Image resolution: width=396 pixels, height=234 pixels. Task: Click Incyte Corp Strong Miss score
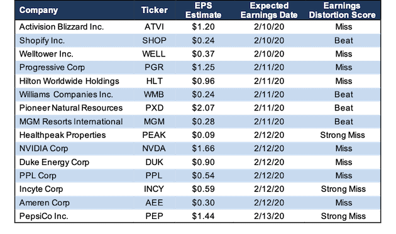point(343,189)
